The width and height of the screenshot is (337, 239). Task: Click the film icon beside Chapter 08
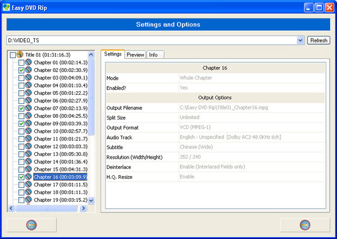[x=29, y=116]
